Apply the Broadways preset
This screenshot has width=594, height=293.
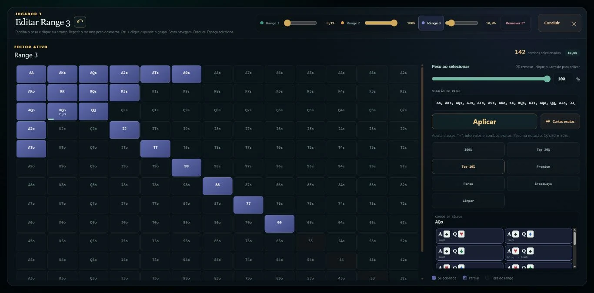[543, 183]
